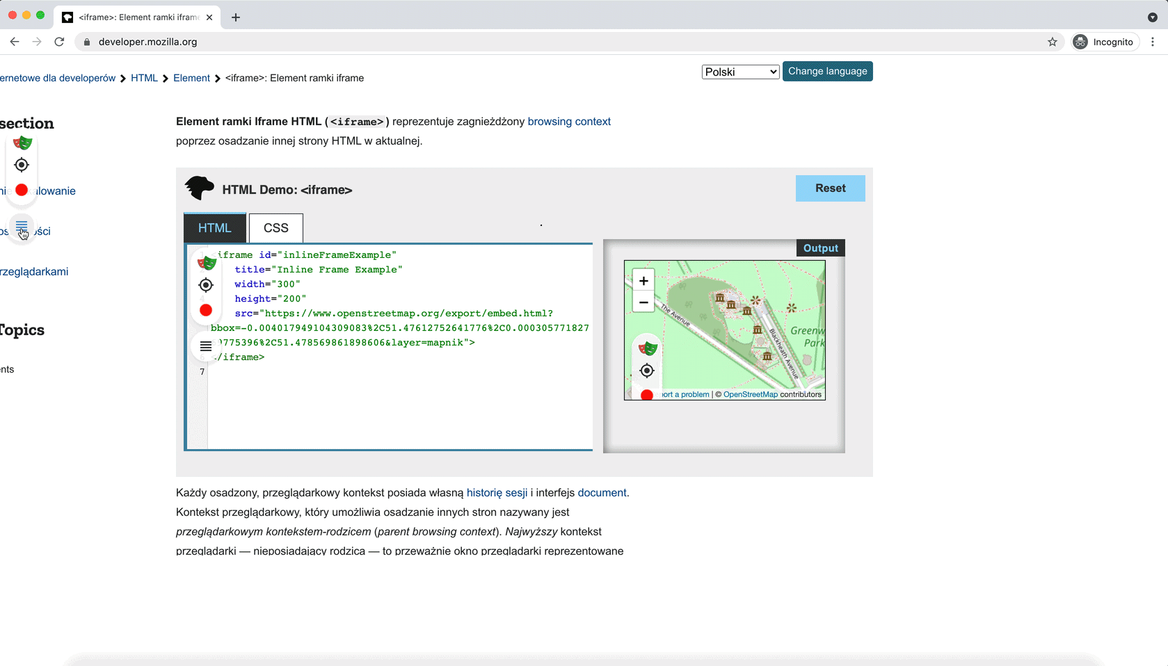
Task: Click the height="200" line in the code
Action: (271, 298)
